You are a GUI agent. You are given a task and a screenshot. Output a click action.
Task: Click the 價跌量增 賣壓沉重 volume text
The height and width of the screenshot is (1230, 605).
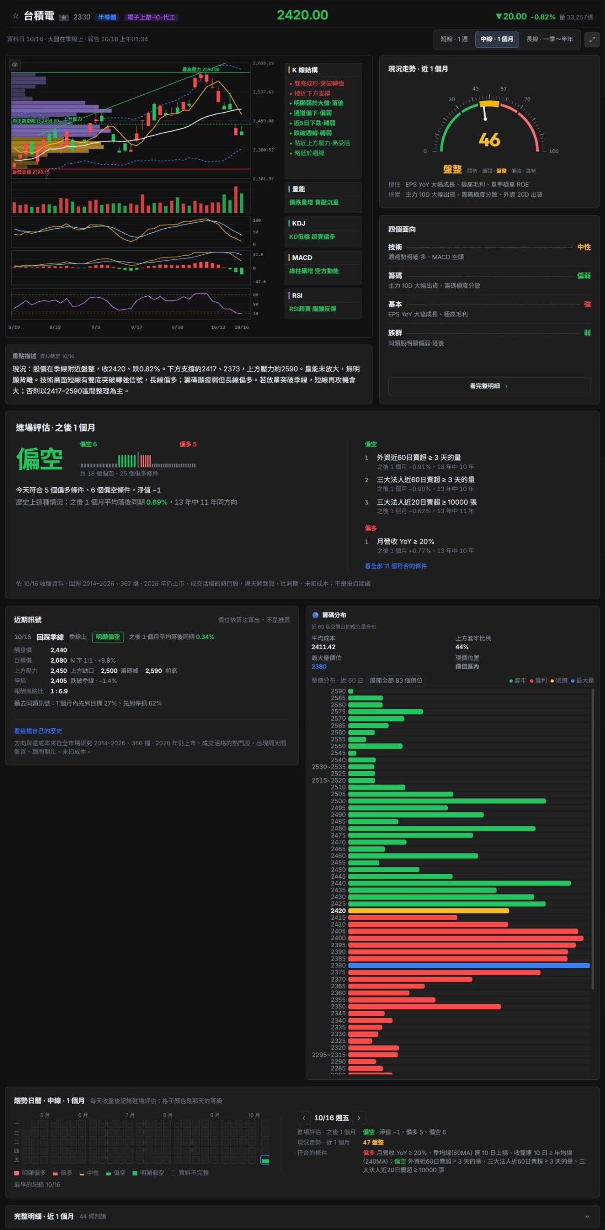(314, 203)
